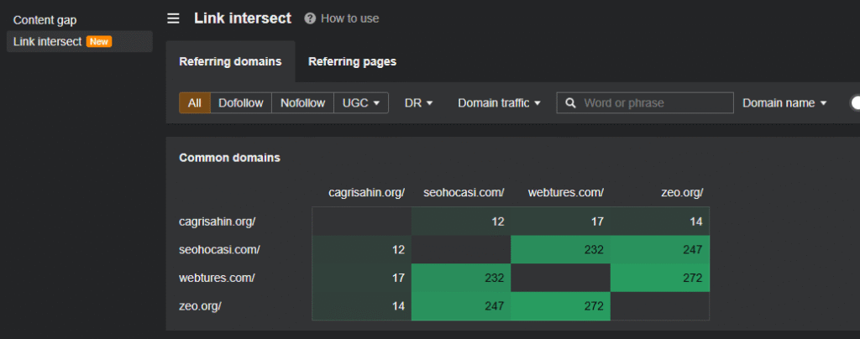Click the New badge beside Link intersect
The height and width of the screenshot is (339, 860).
[99, 42]
